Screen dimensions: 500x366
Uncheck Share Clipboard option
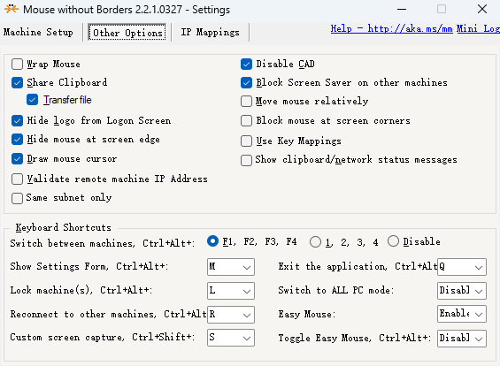[17, 83]
